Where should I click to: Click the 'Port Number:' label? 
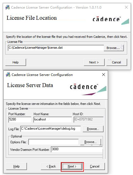pos(17,114)
